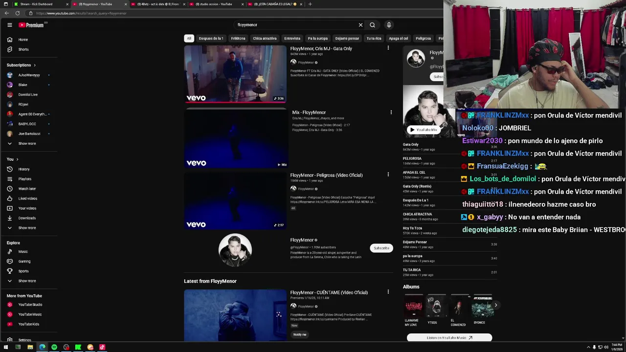Select the All filter chip
Screen dimensions: 626x352
pyautogui.click(x=189, y=38)
